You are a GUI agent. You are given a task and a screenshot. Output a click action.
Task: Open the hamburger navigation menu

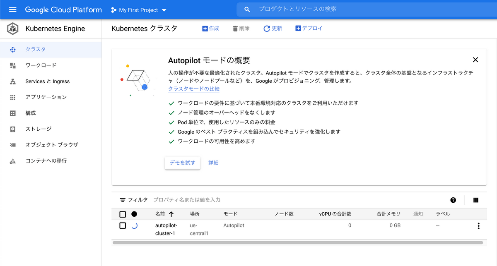12,10
